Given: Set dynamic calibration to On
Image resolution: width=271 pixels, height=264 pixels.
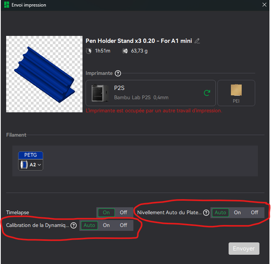Looking at the screenshot, I should click(x=106, y=225).
